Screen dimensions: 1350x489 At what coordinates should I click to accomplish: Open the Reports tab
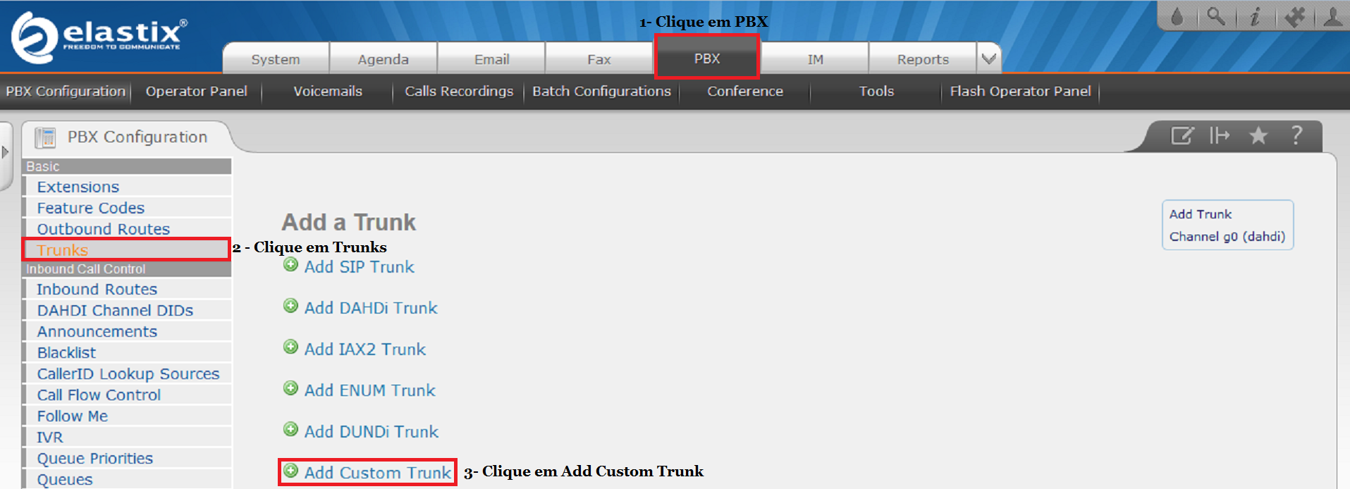922,59
